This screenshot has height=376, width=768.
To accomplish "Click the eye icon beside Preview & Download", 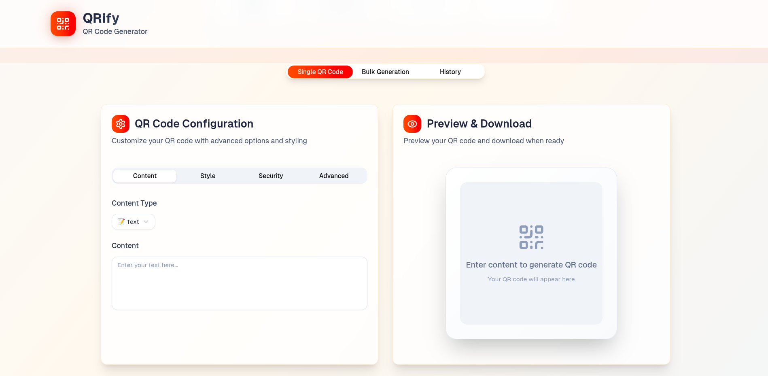I will pos(412,124).
